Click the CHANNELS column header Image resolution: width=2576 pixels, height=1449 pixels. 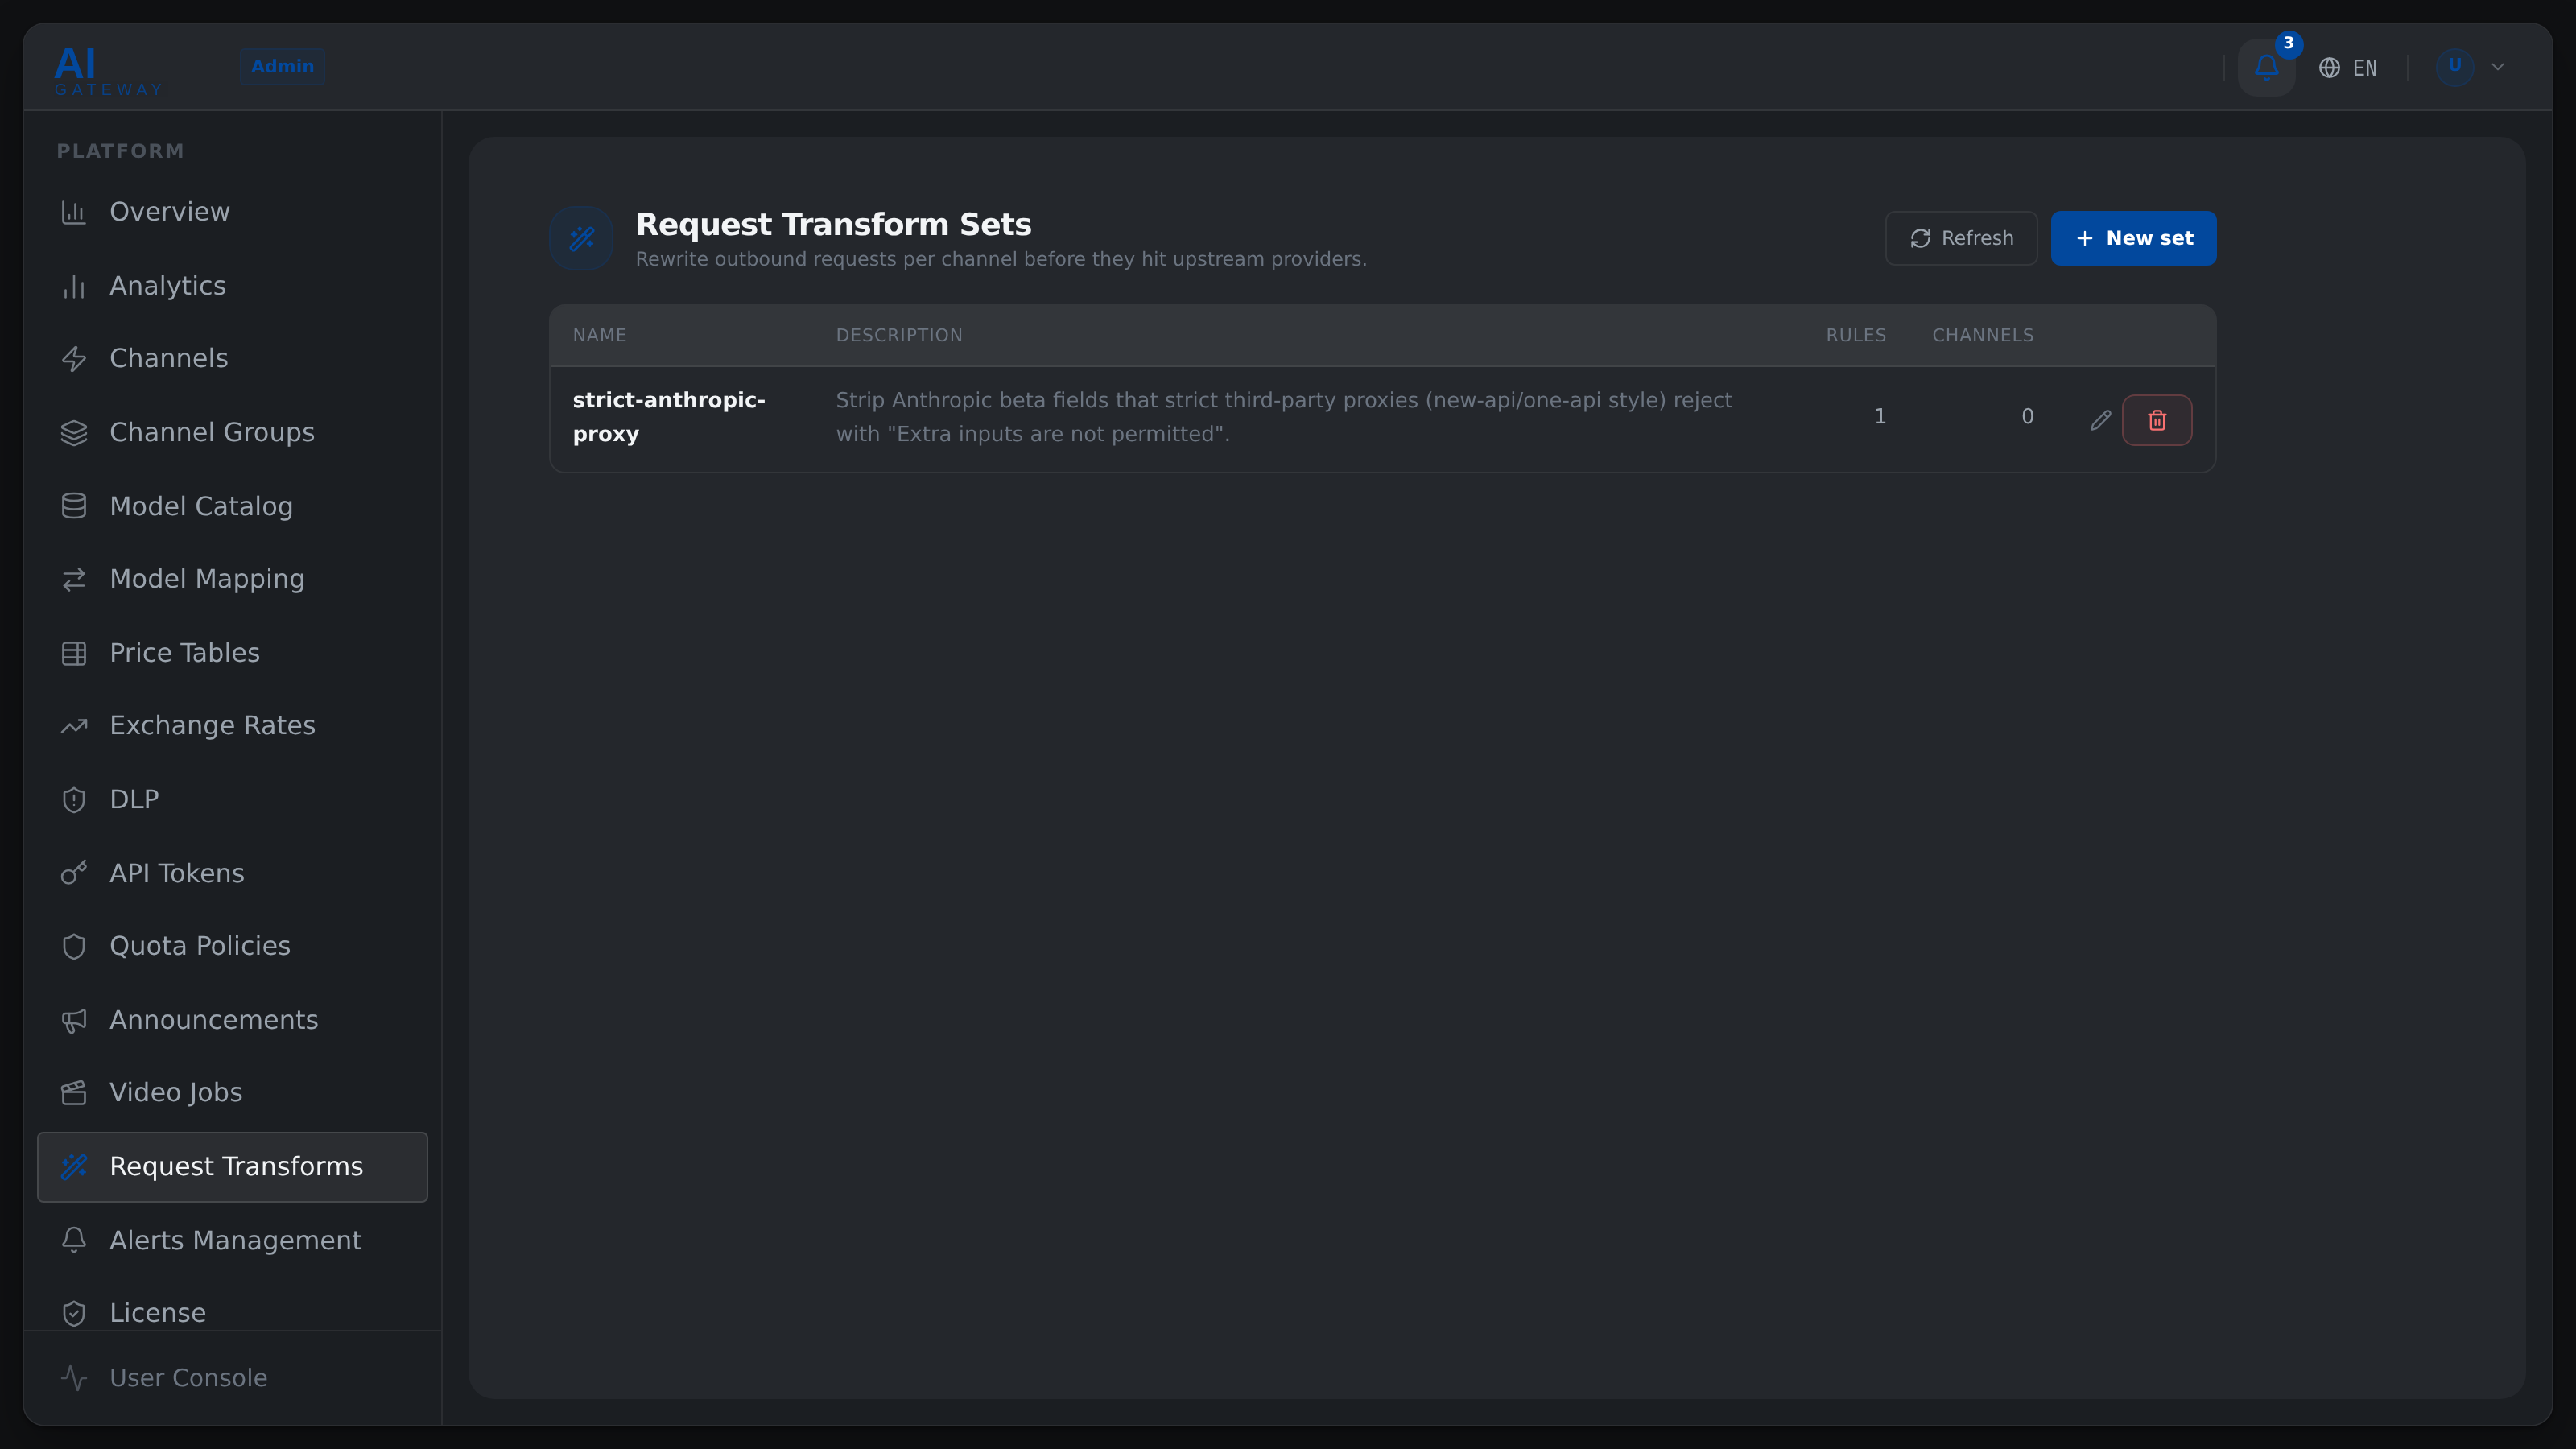[1983, 335]
